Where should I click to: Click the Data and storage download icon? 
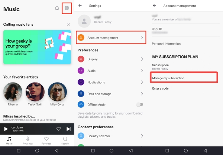(x=81, y=94)
